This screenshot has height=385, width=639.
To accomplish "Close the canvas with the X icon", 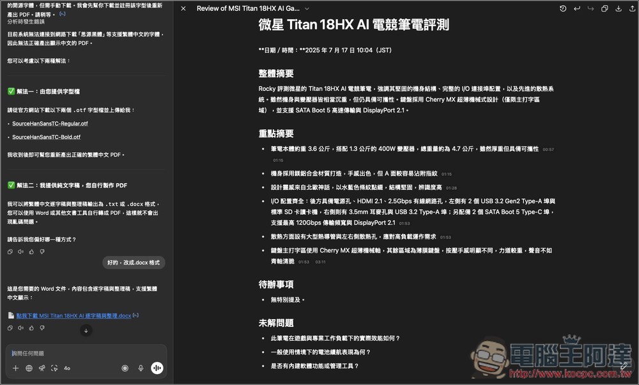I will (183, 8).
